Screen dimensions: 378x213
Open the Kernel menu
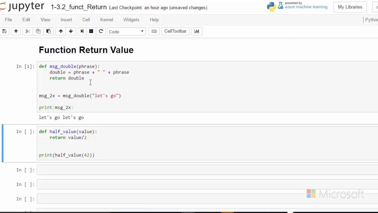pos(107,20)
